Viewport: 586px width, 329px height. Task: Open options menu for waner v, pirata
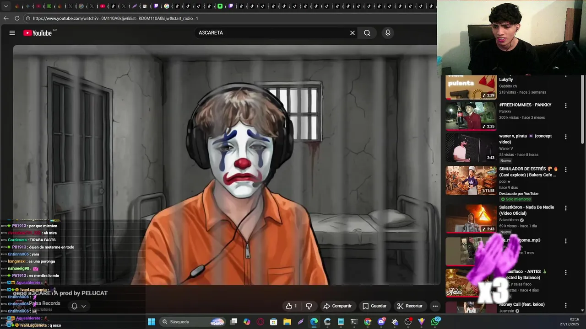click(566, 137)
